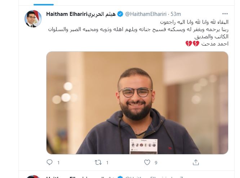Click the verified badge on the lower tweet
This screenshot has height=178, width=240.
pyautogui.click(x=120, y=177)
